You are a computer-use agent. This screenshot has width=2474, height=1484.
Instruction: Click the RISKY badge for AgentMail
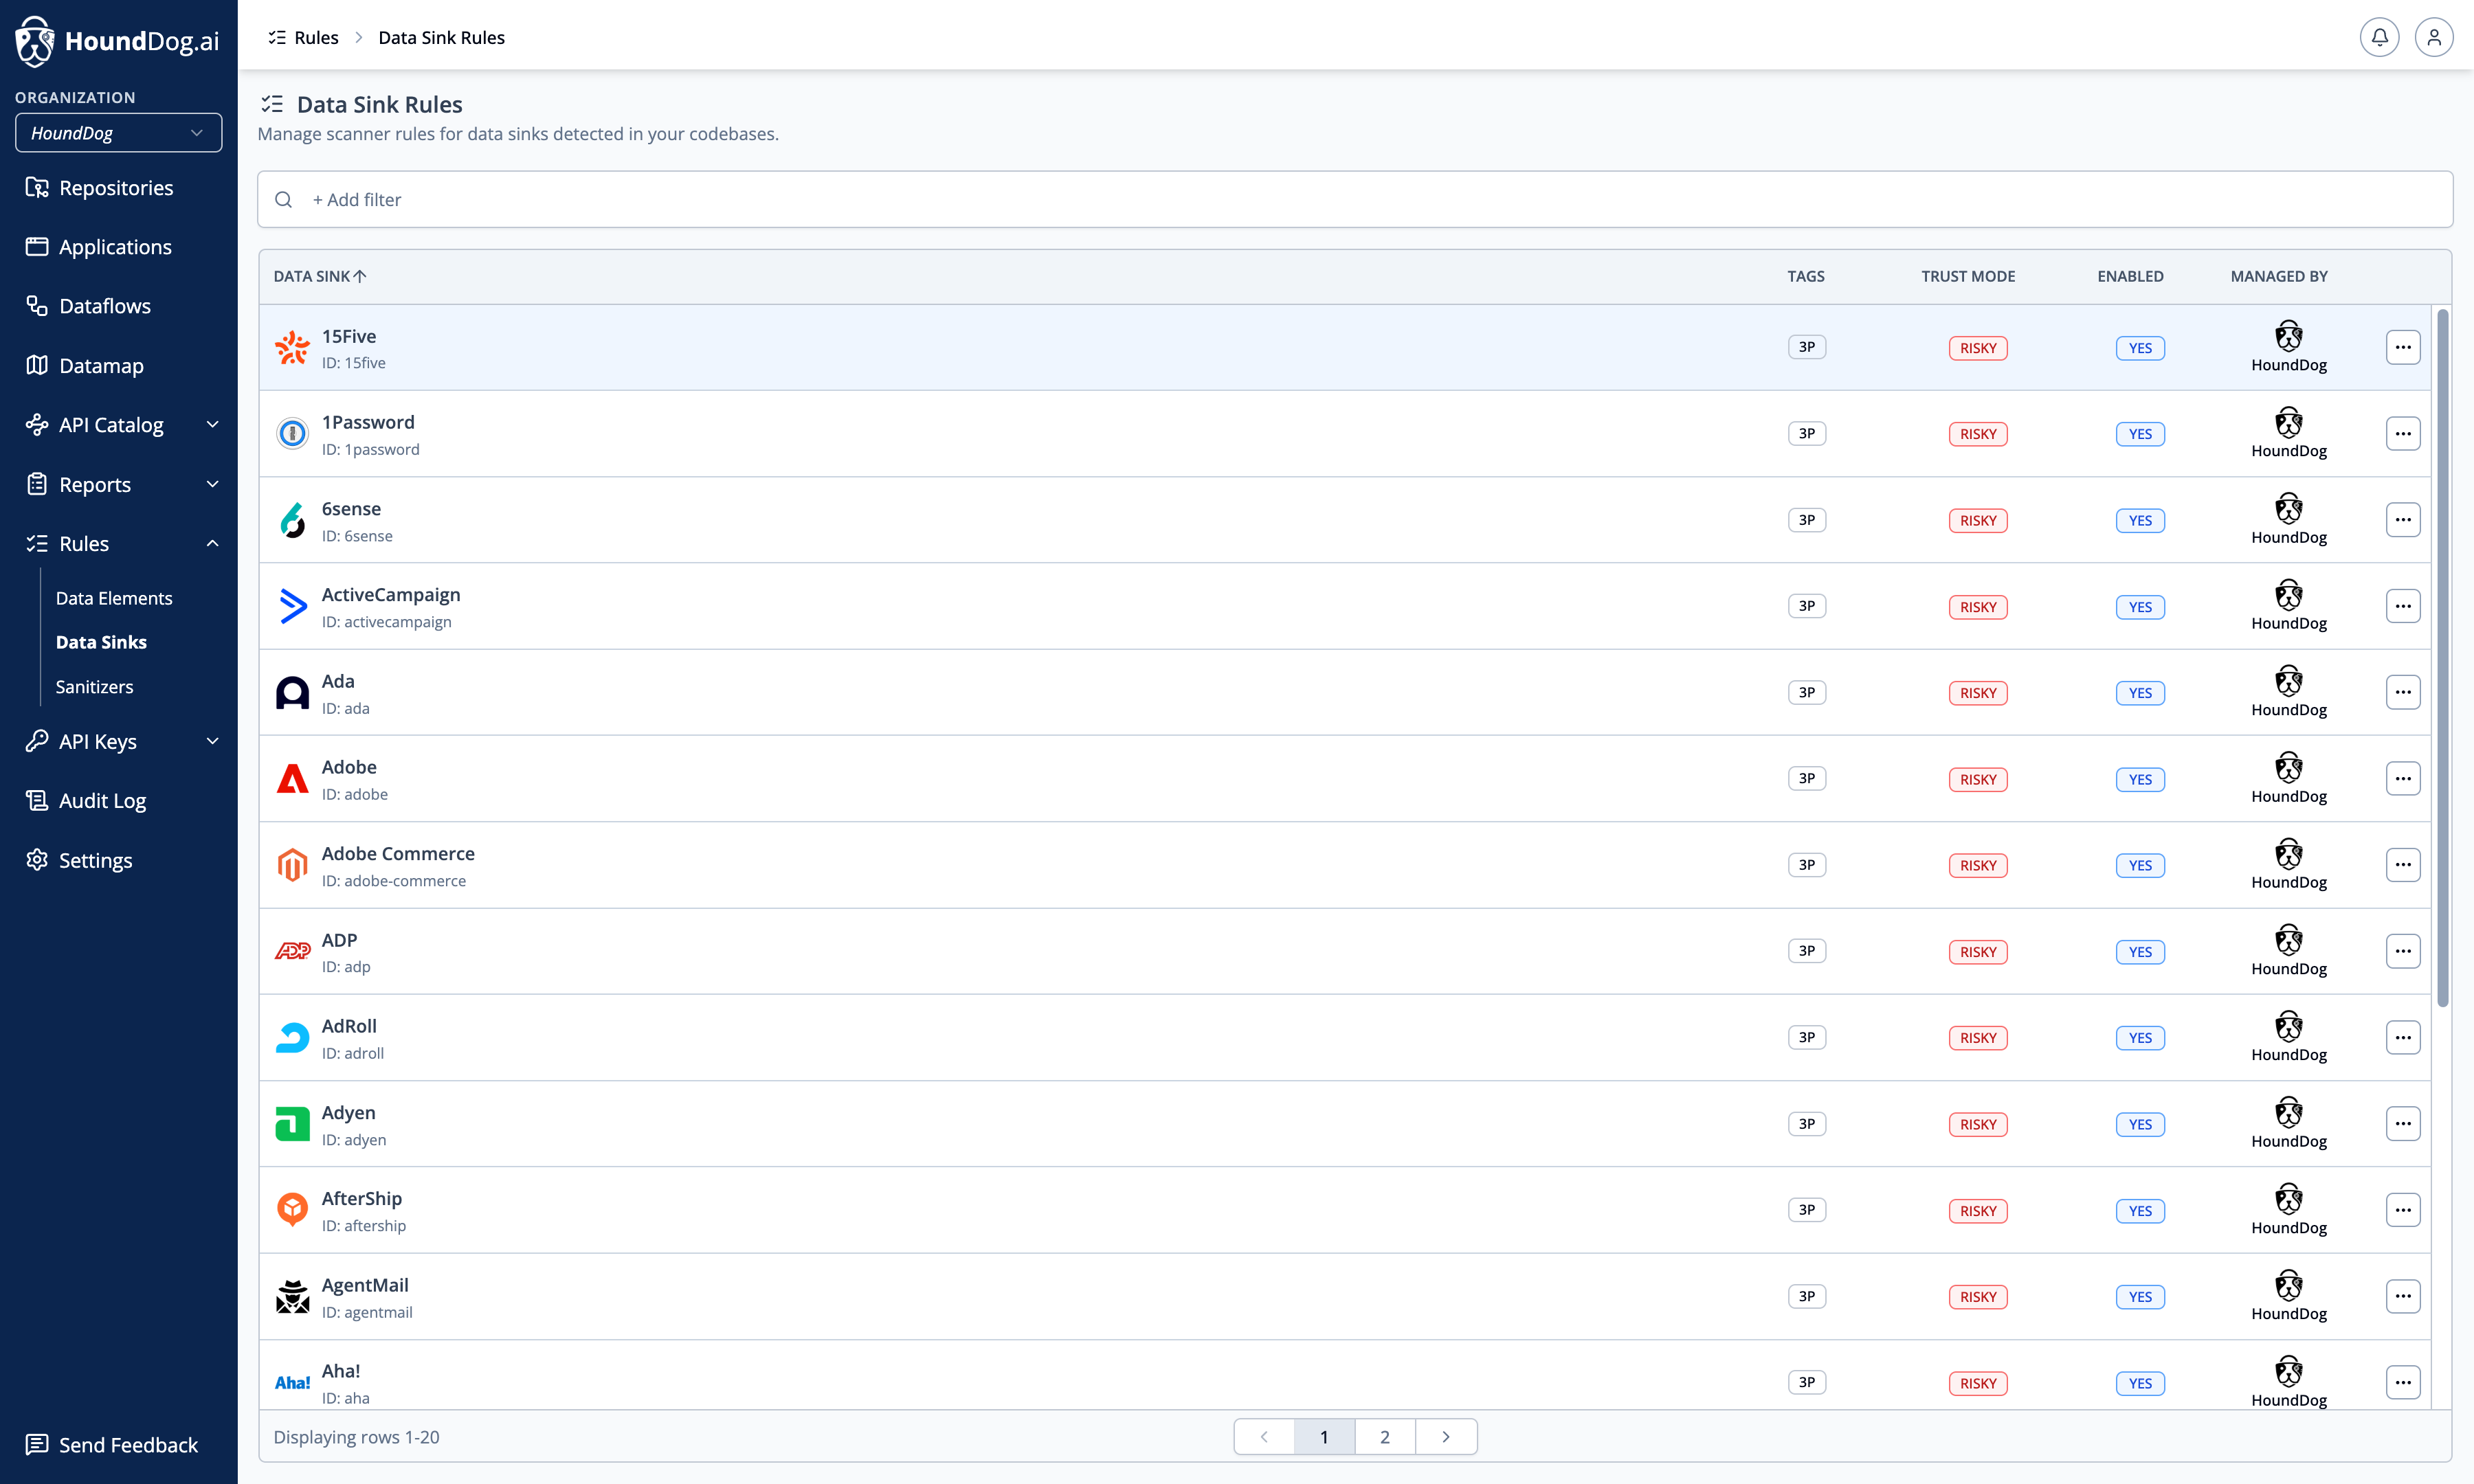coord(1978,1297)
